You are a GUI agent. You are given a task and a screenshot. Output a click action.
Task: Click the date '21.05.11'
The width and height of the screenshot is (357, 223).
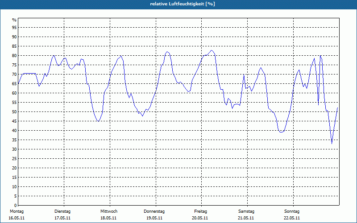(x=246, y=218)
